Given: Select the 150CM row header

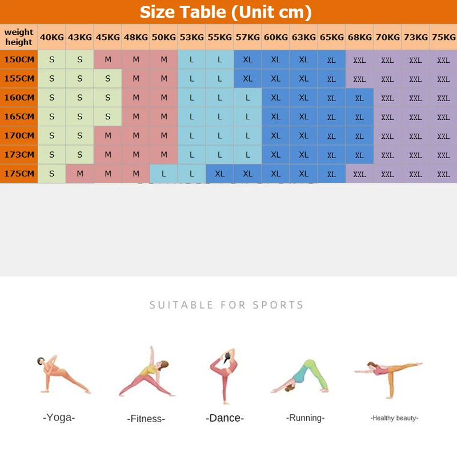Looking at the screenshot, I should click(19, 59).
